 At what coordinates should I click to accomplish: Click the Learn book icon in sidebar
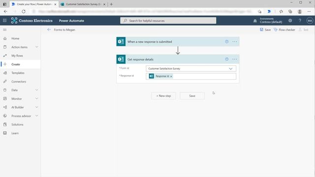pyautogui.click(x=5, y=133)
